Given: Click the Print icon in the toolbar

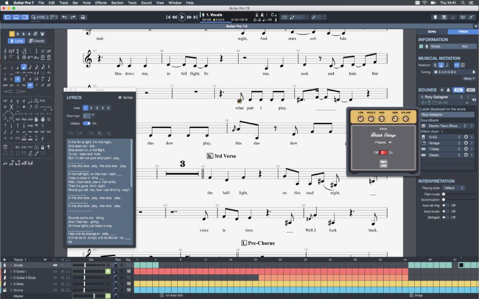Looking at the screenshot, I should 83,17.
